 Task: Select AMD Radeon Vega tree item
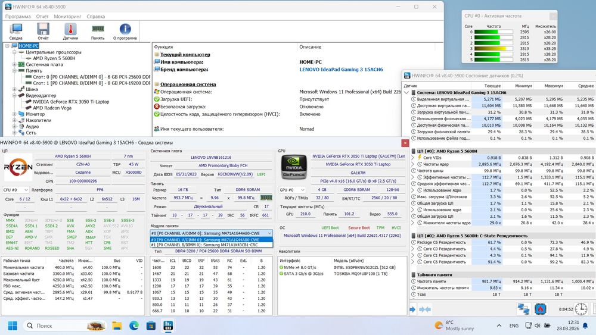pyautogui.click(x=52, y=108)
